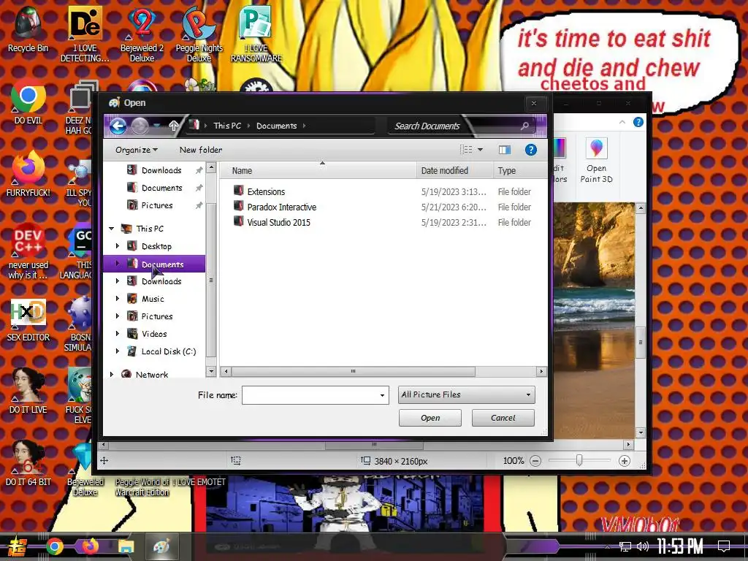Open the DEV C++ desktop shortcut

click(28, 251)
